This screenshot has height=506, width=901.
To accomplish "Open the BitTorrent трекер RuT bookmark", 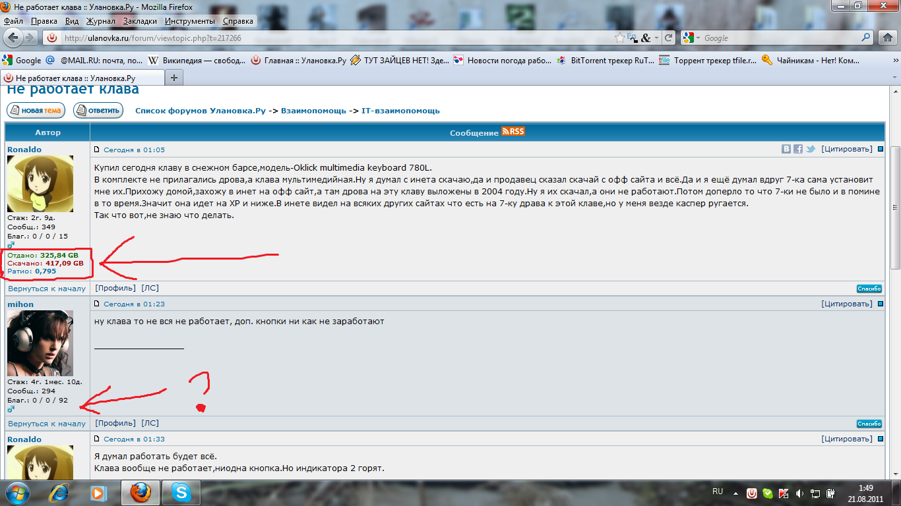I will (606, 60).
